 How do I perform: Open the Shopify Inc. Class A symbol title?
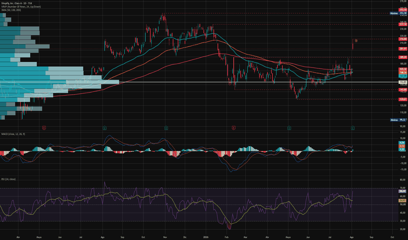coord(17,3)
